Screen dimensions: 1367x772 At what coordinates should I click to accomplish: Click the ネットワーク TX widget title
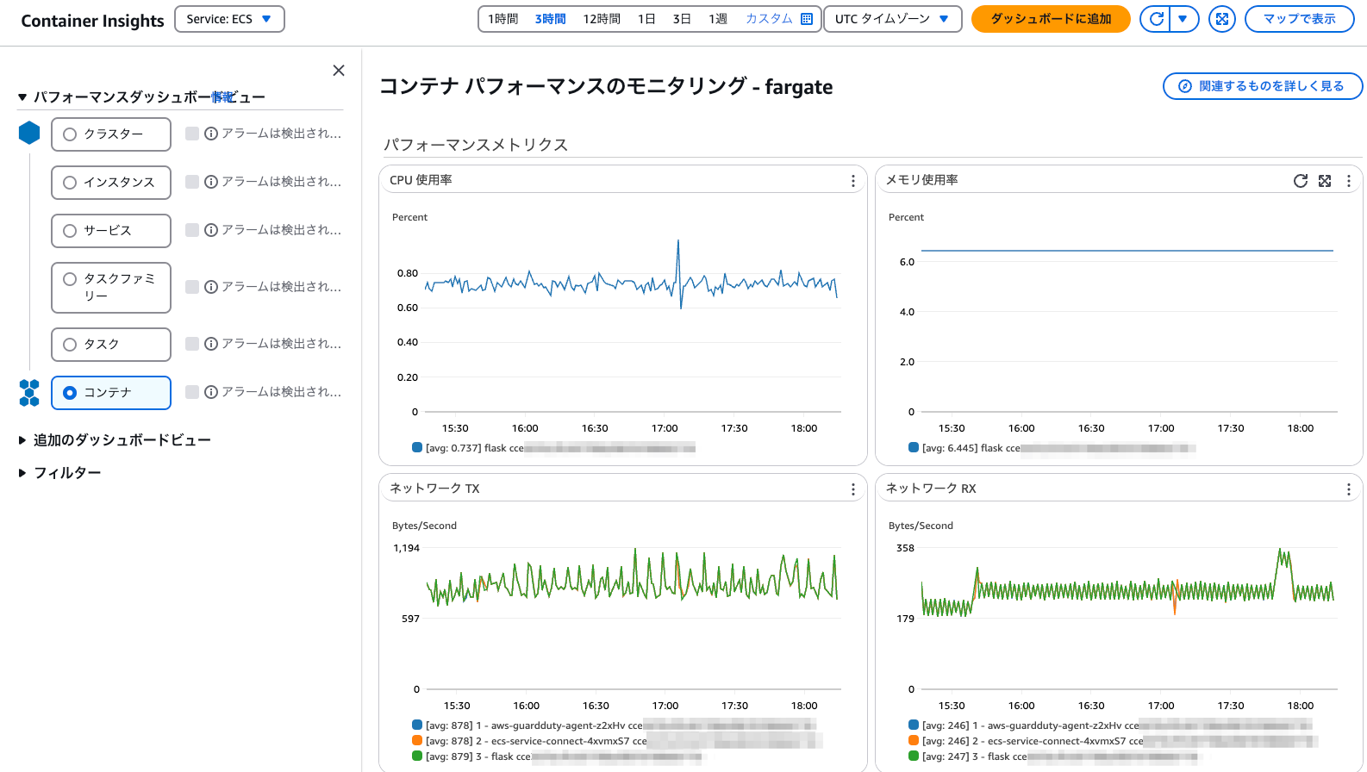[x=434, y=489]
